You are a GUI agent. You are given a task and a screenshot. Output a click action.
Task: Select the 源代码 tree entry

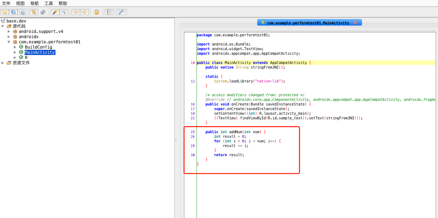(19, 26)
